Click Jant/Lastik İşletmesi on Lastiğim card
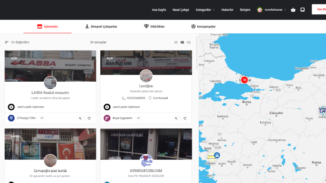Screen dimensions: 326x183 pyautogui.click(x=126, y=107)
